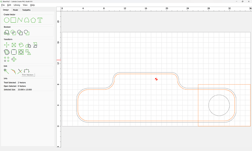Open the Library menu

click(x=17, y=5)
